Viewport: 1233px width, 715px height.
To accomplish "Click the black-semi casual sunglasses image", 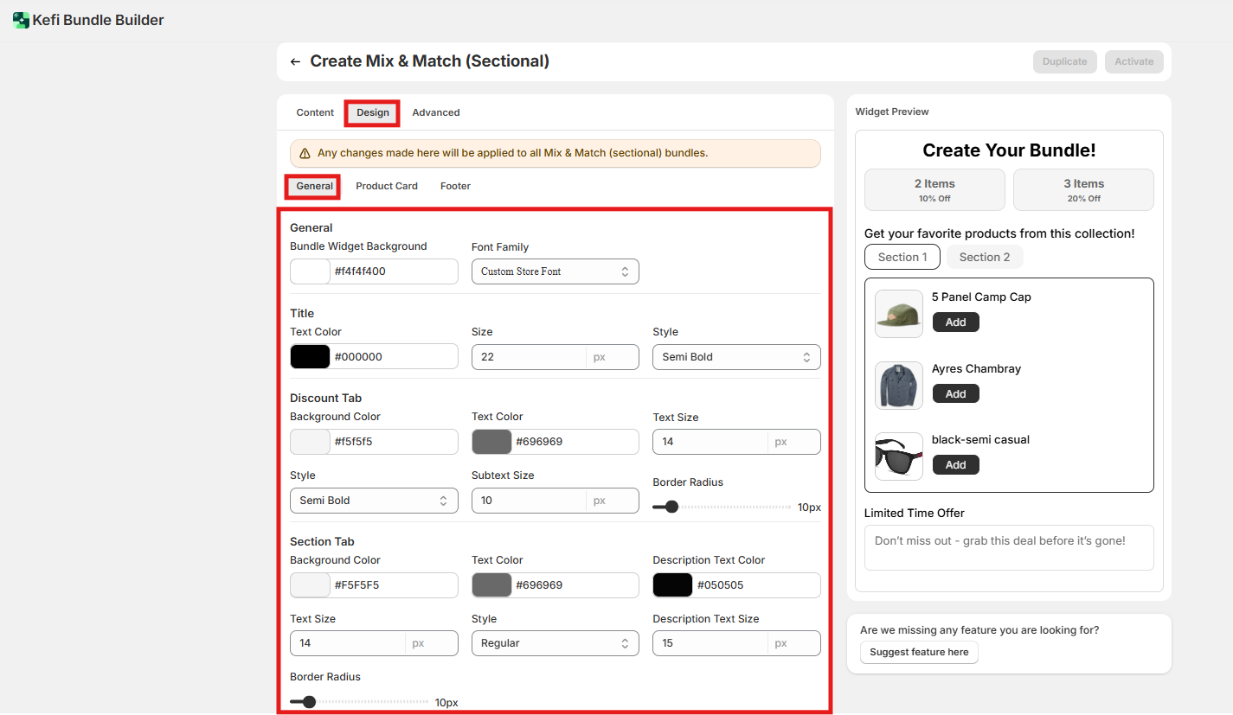I will 898,456.
